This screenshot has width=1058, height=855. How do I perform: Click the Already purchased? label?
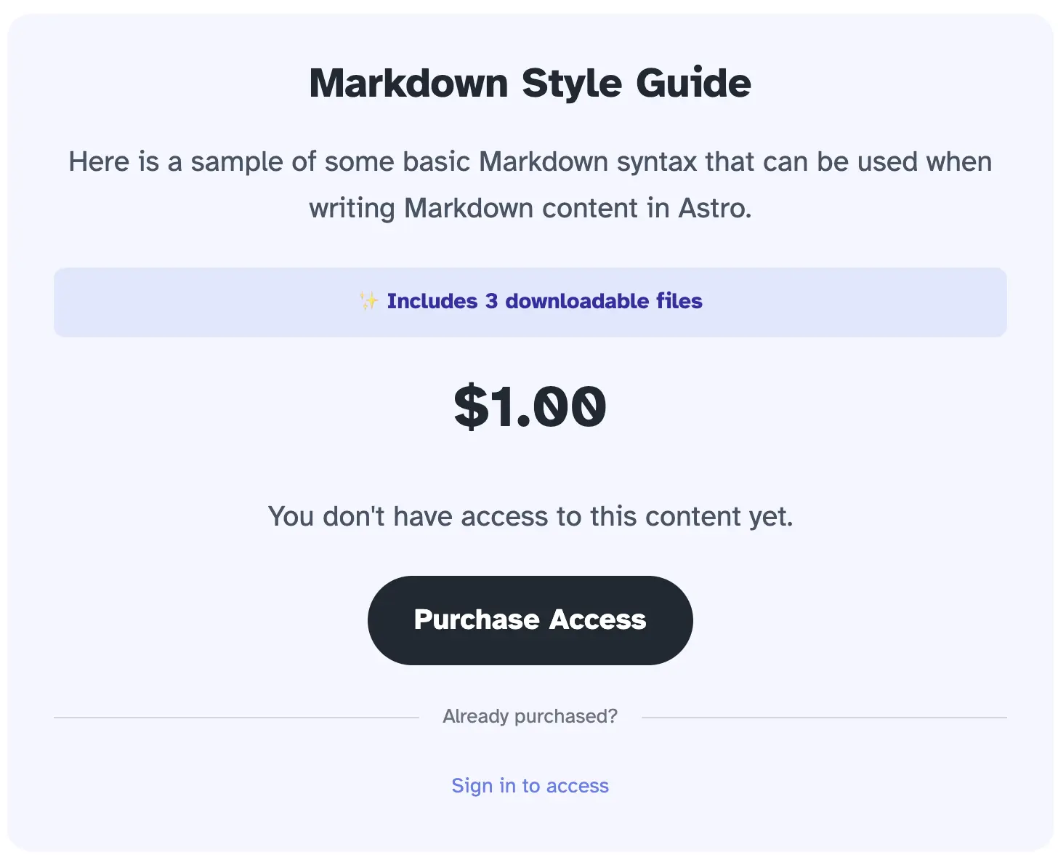pyautogui.click(x=530, y=716)
